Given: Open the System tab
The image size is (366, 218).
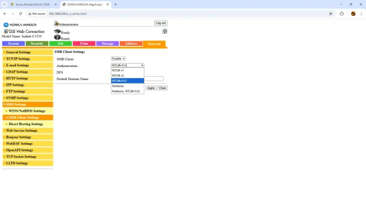Looking at the screenshot, I should [14, 44].
